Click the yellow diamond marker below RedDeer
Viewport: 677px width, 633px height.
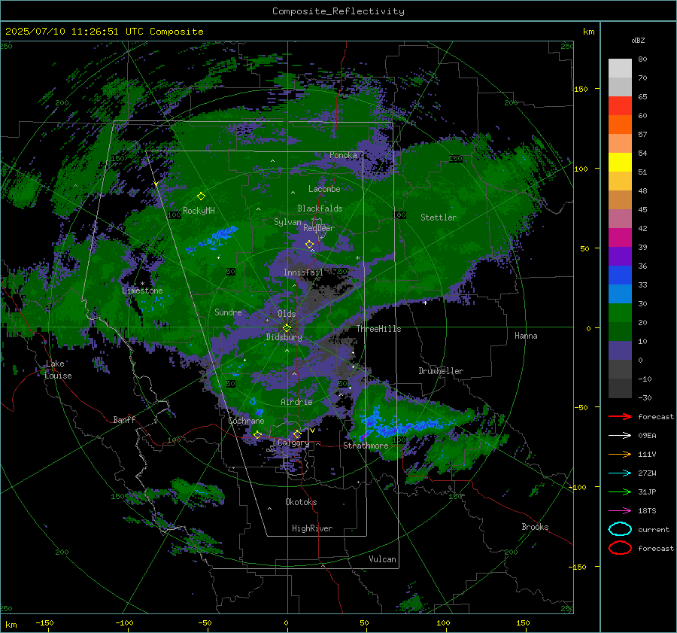tap(309, 245)
